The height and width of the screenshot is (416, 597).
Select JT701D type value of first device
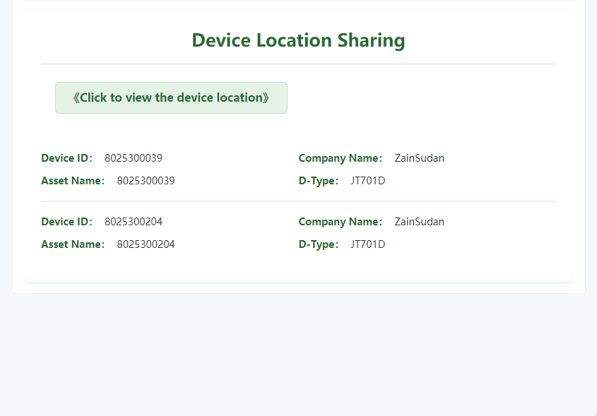(x=367, y=181)
